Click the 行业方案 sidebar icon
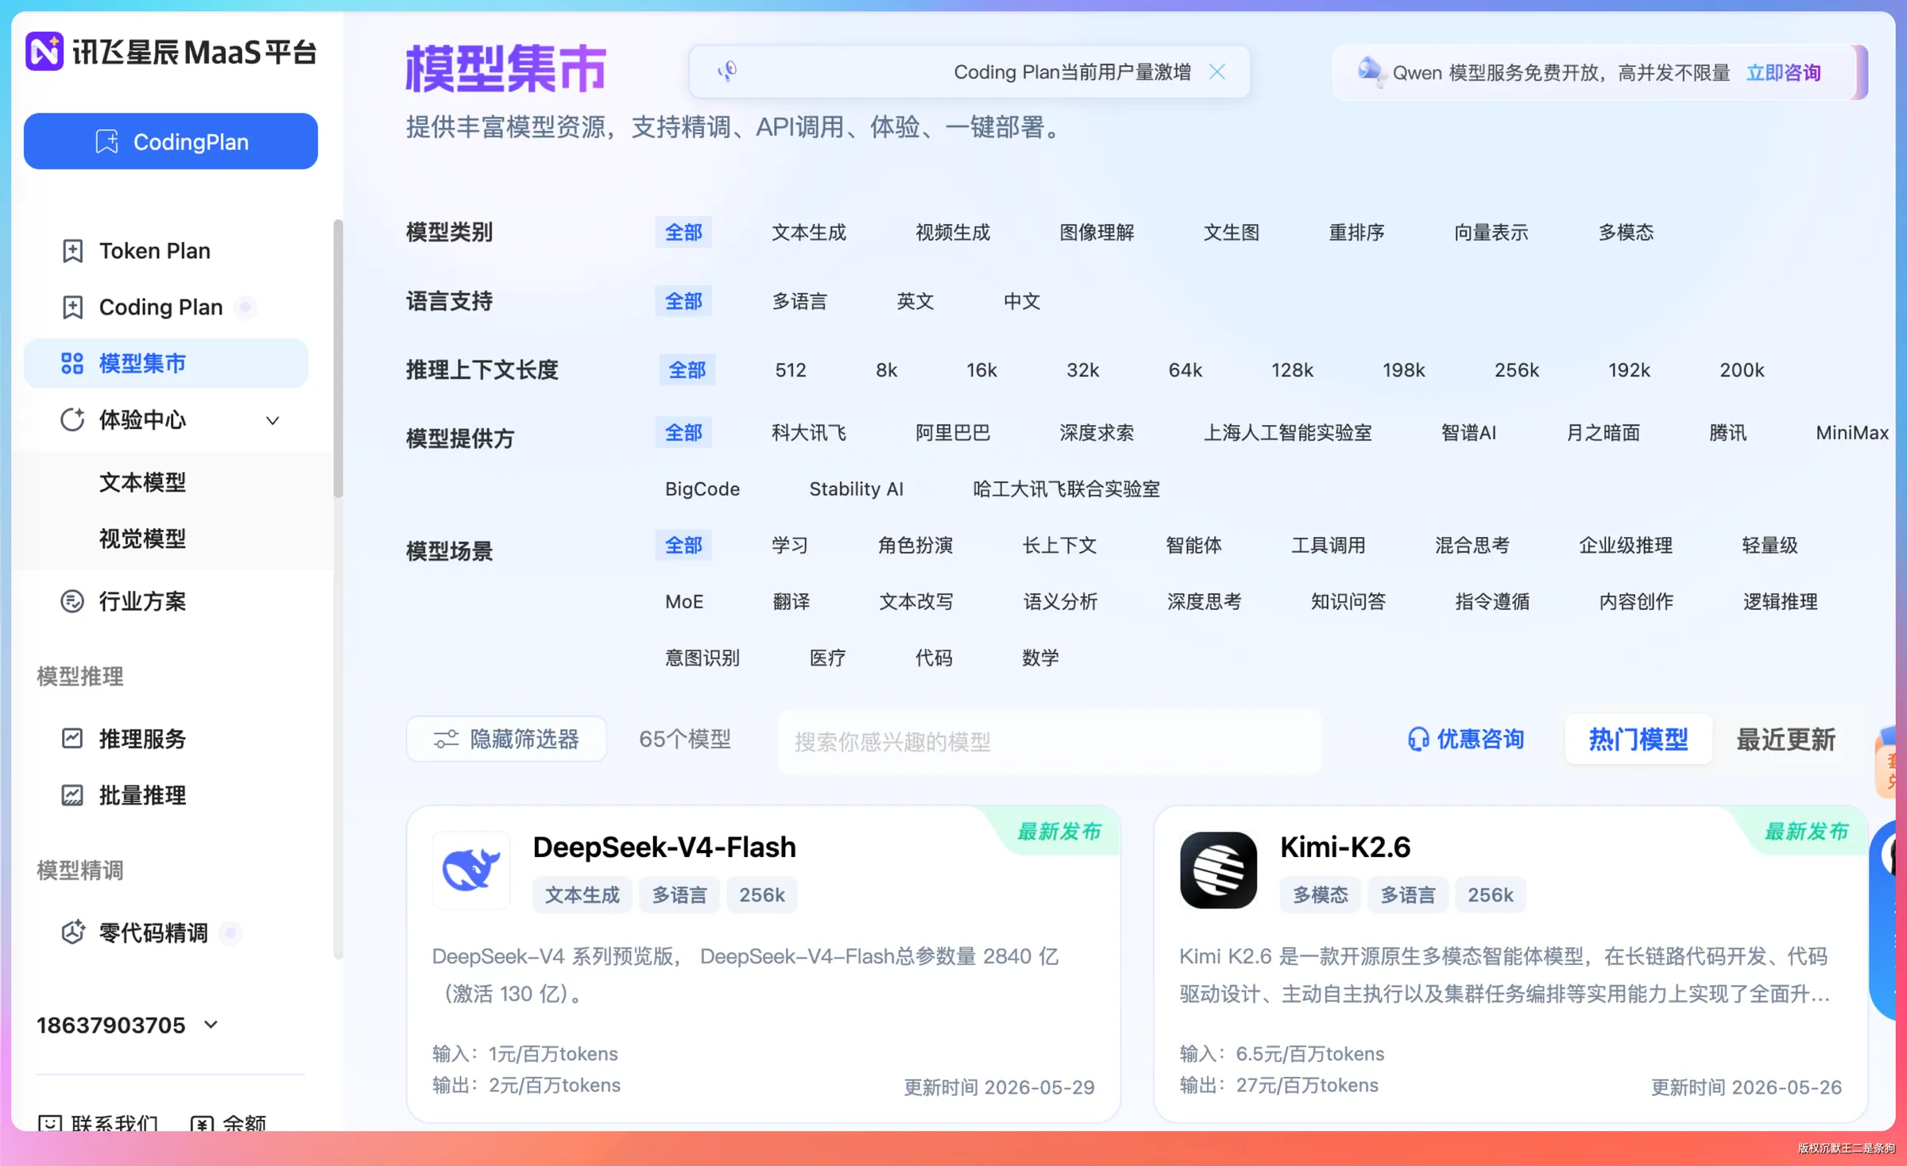This screenshot has height=1166, width=1907. click(x=72, y=601)
